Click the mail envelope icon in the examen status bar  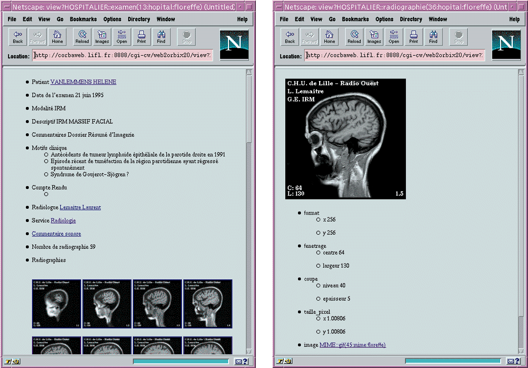click(x=238, y=361)
